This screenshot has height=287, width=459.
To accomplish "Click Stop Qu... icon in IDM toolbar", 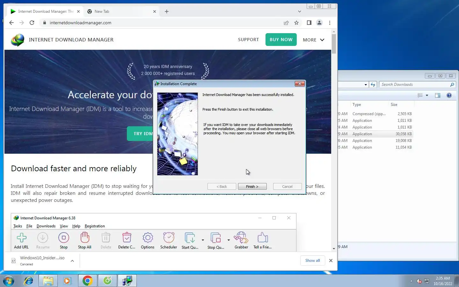I will tap(216, 241).
